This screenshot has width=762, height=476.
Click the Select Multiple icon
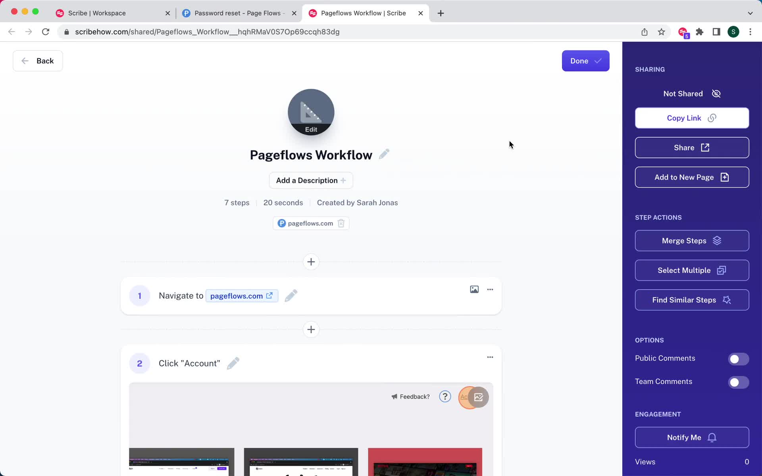(722, 270)
